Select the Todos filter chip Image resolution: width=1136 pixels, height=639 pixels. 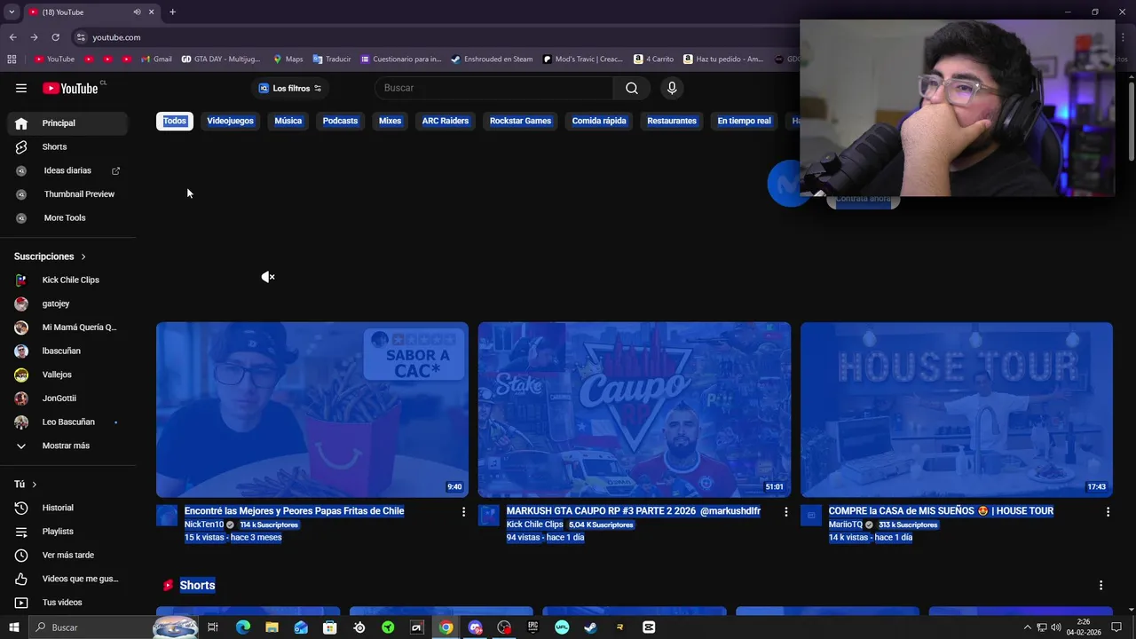click(175, 121)
